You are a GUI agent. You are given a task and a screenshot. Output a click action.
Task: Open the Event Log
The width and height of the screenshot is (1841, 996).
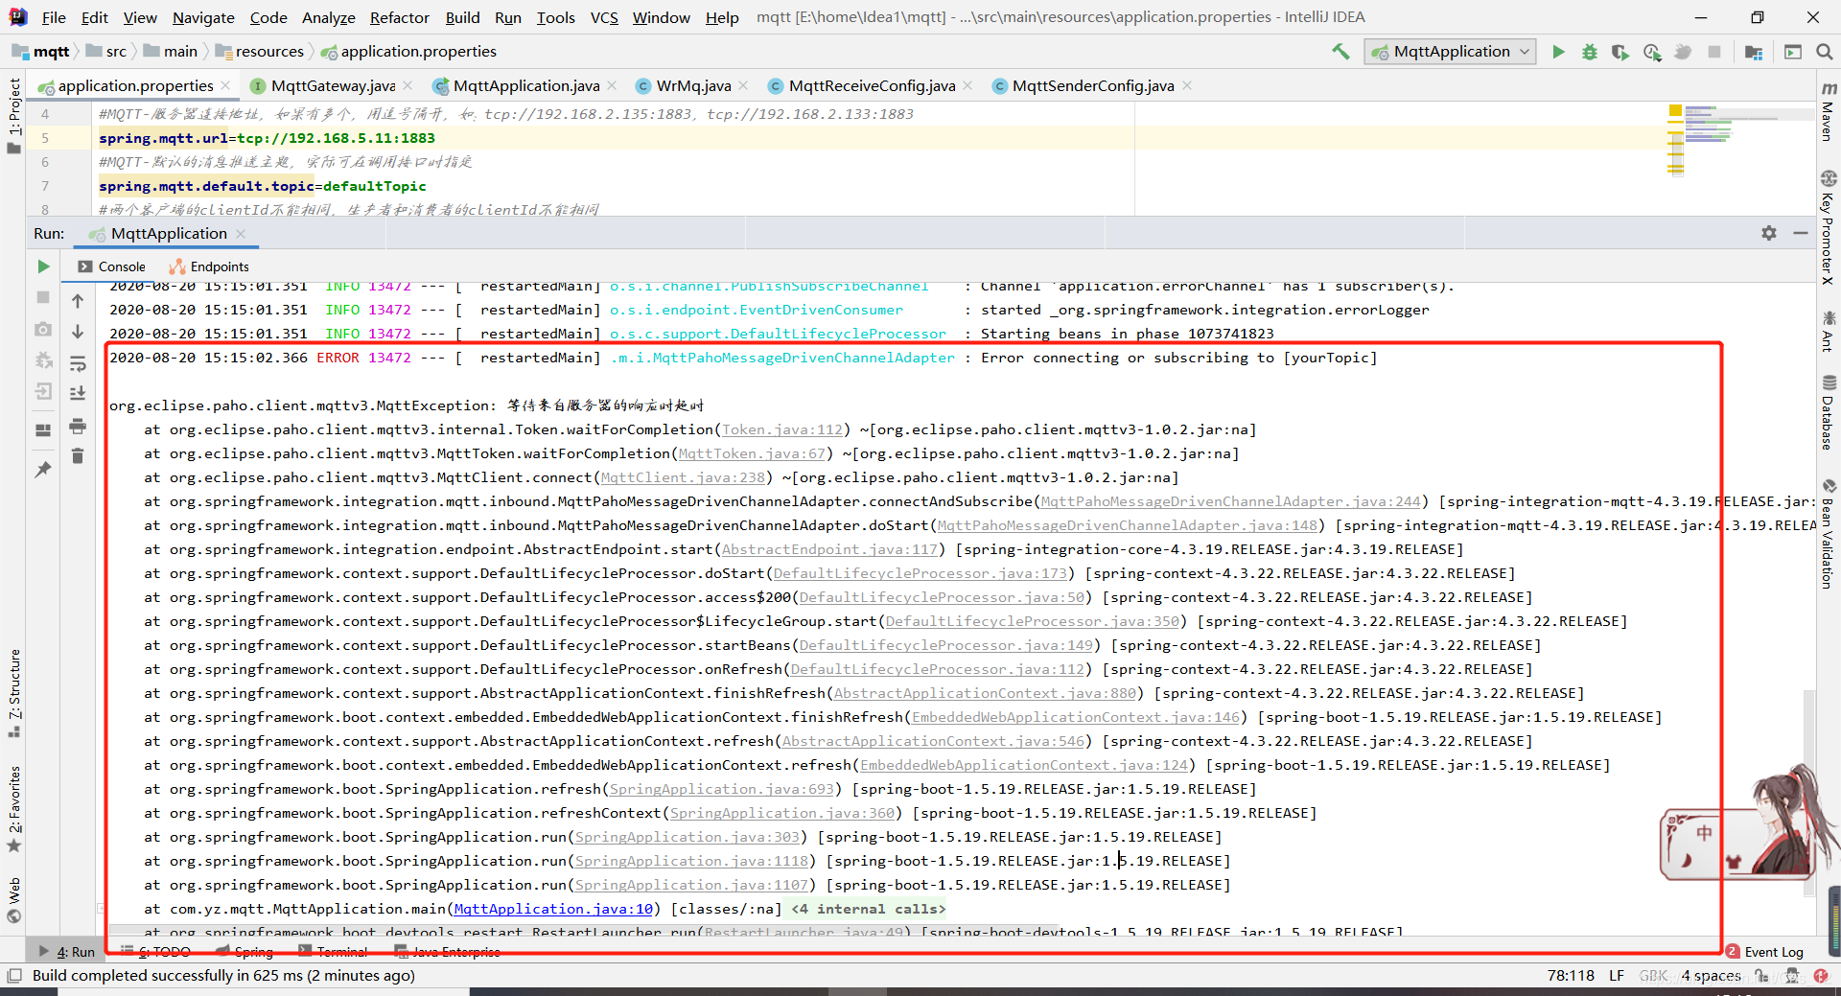coord(1773,951)
